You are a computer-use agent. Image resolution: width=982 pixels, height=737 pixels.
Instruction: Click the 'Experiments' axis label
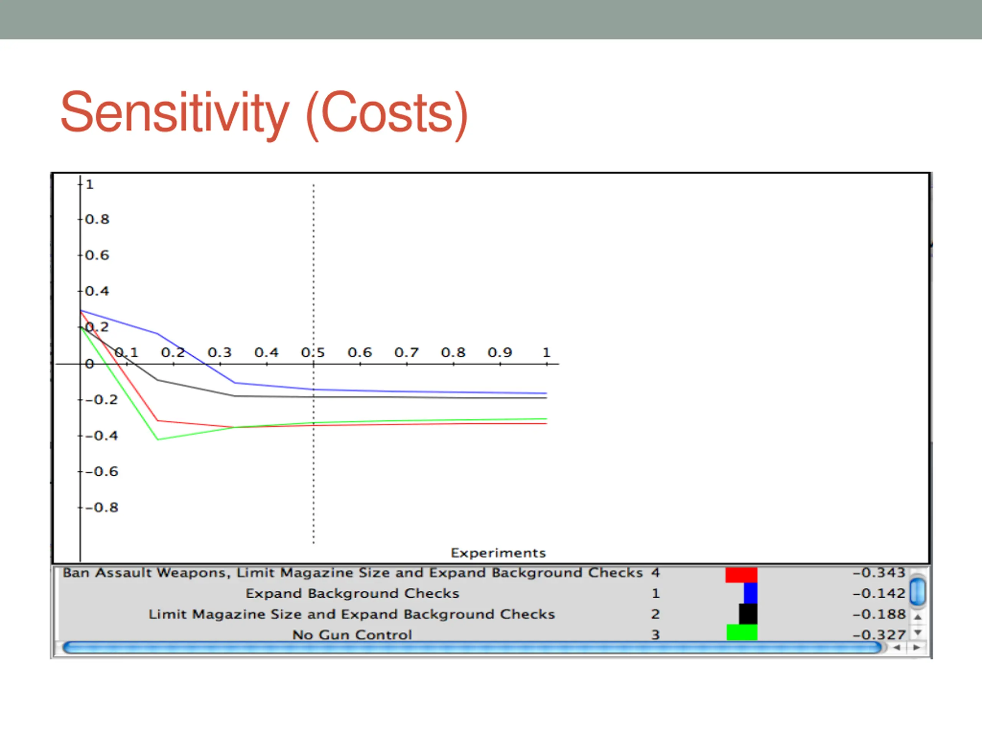[498, 553]
